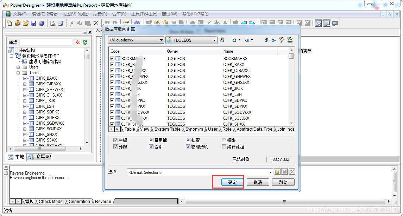
Task: Click the comment note view toolbar icon
Action: [x=327, y=23]
